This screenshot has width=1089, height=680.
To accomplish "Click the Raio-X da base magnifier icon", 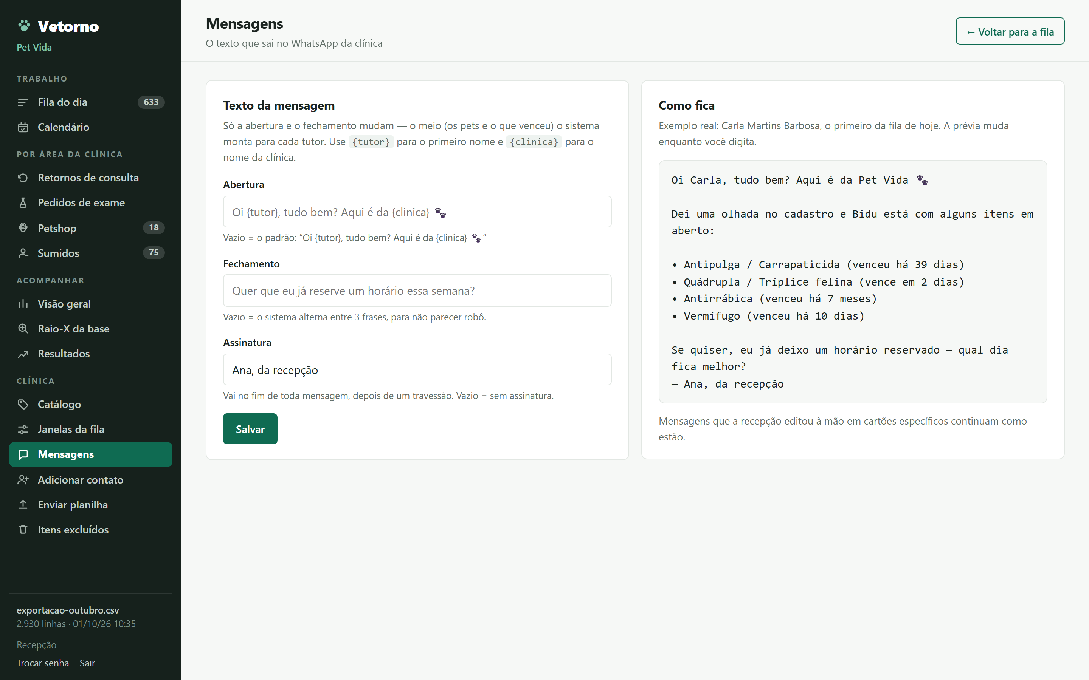I will (x=23, y=329).
